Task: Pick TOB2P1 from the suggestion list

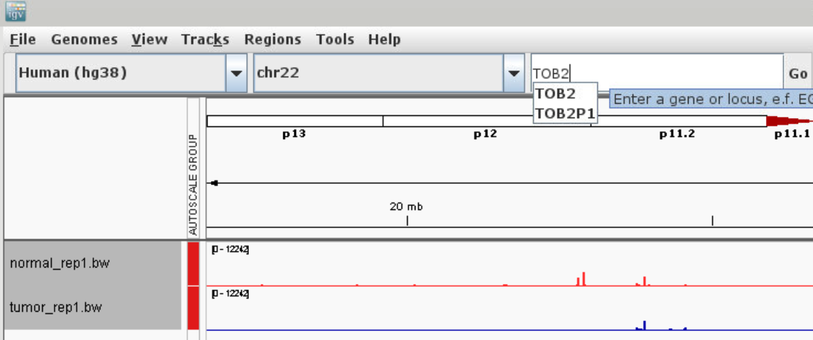Action: tap(565, 114)
